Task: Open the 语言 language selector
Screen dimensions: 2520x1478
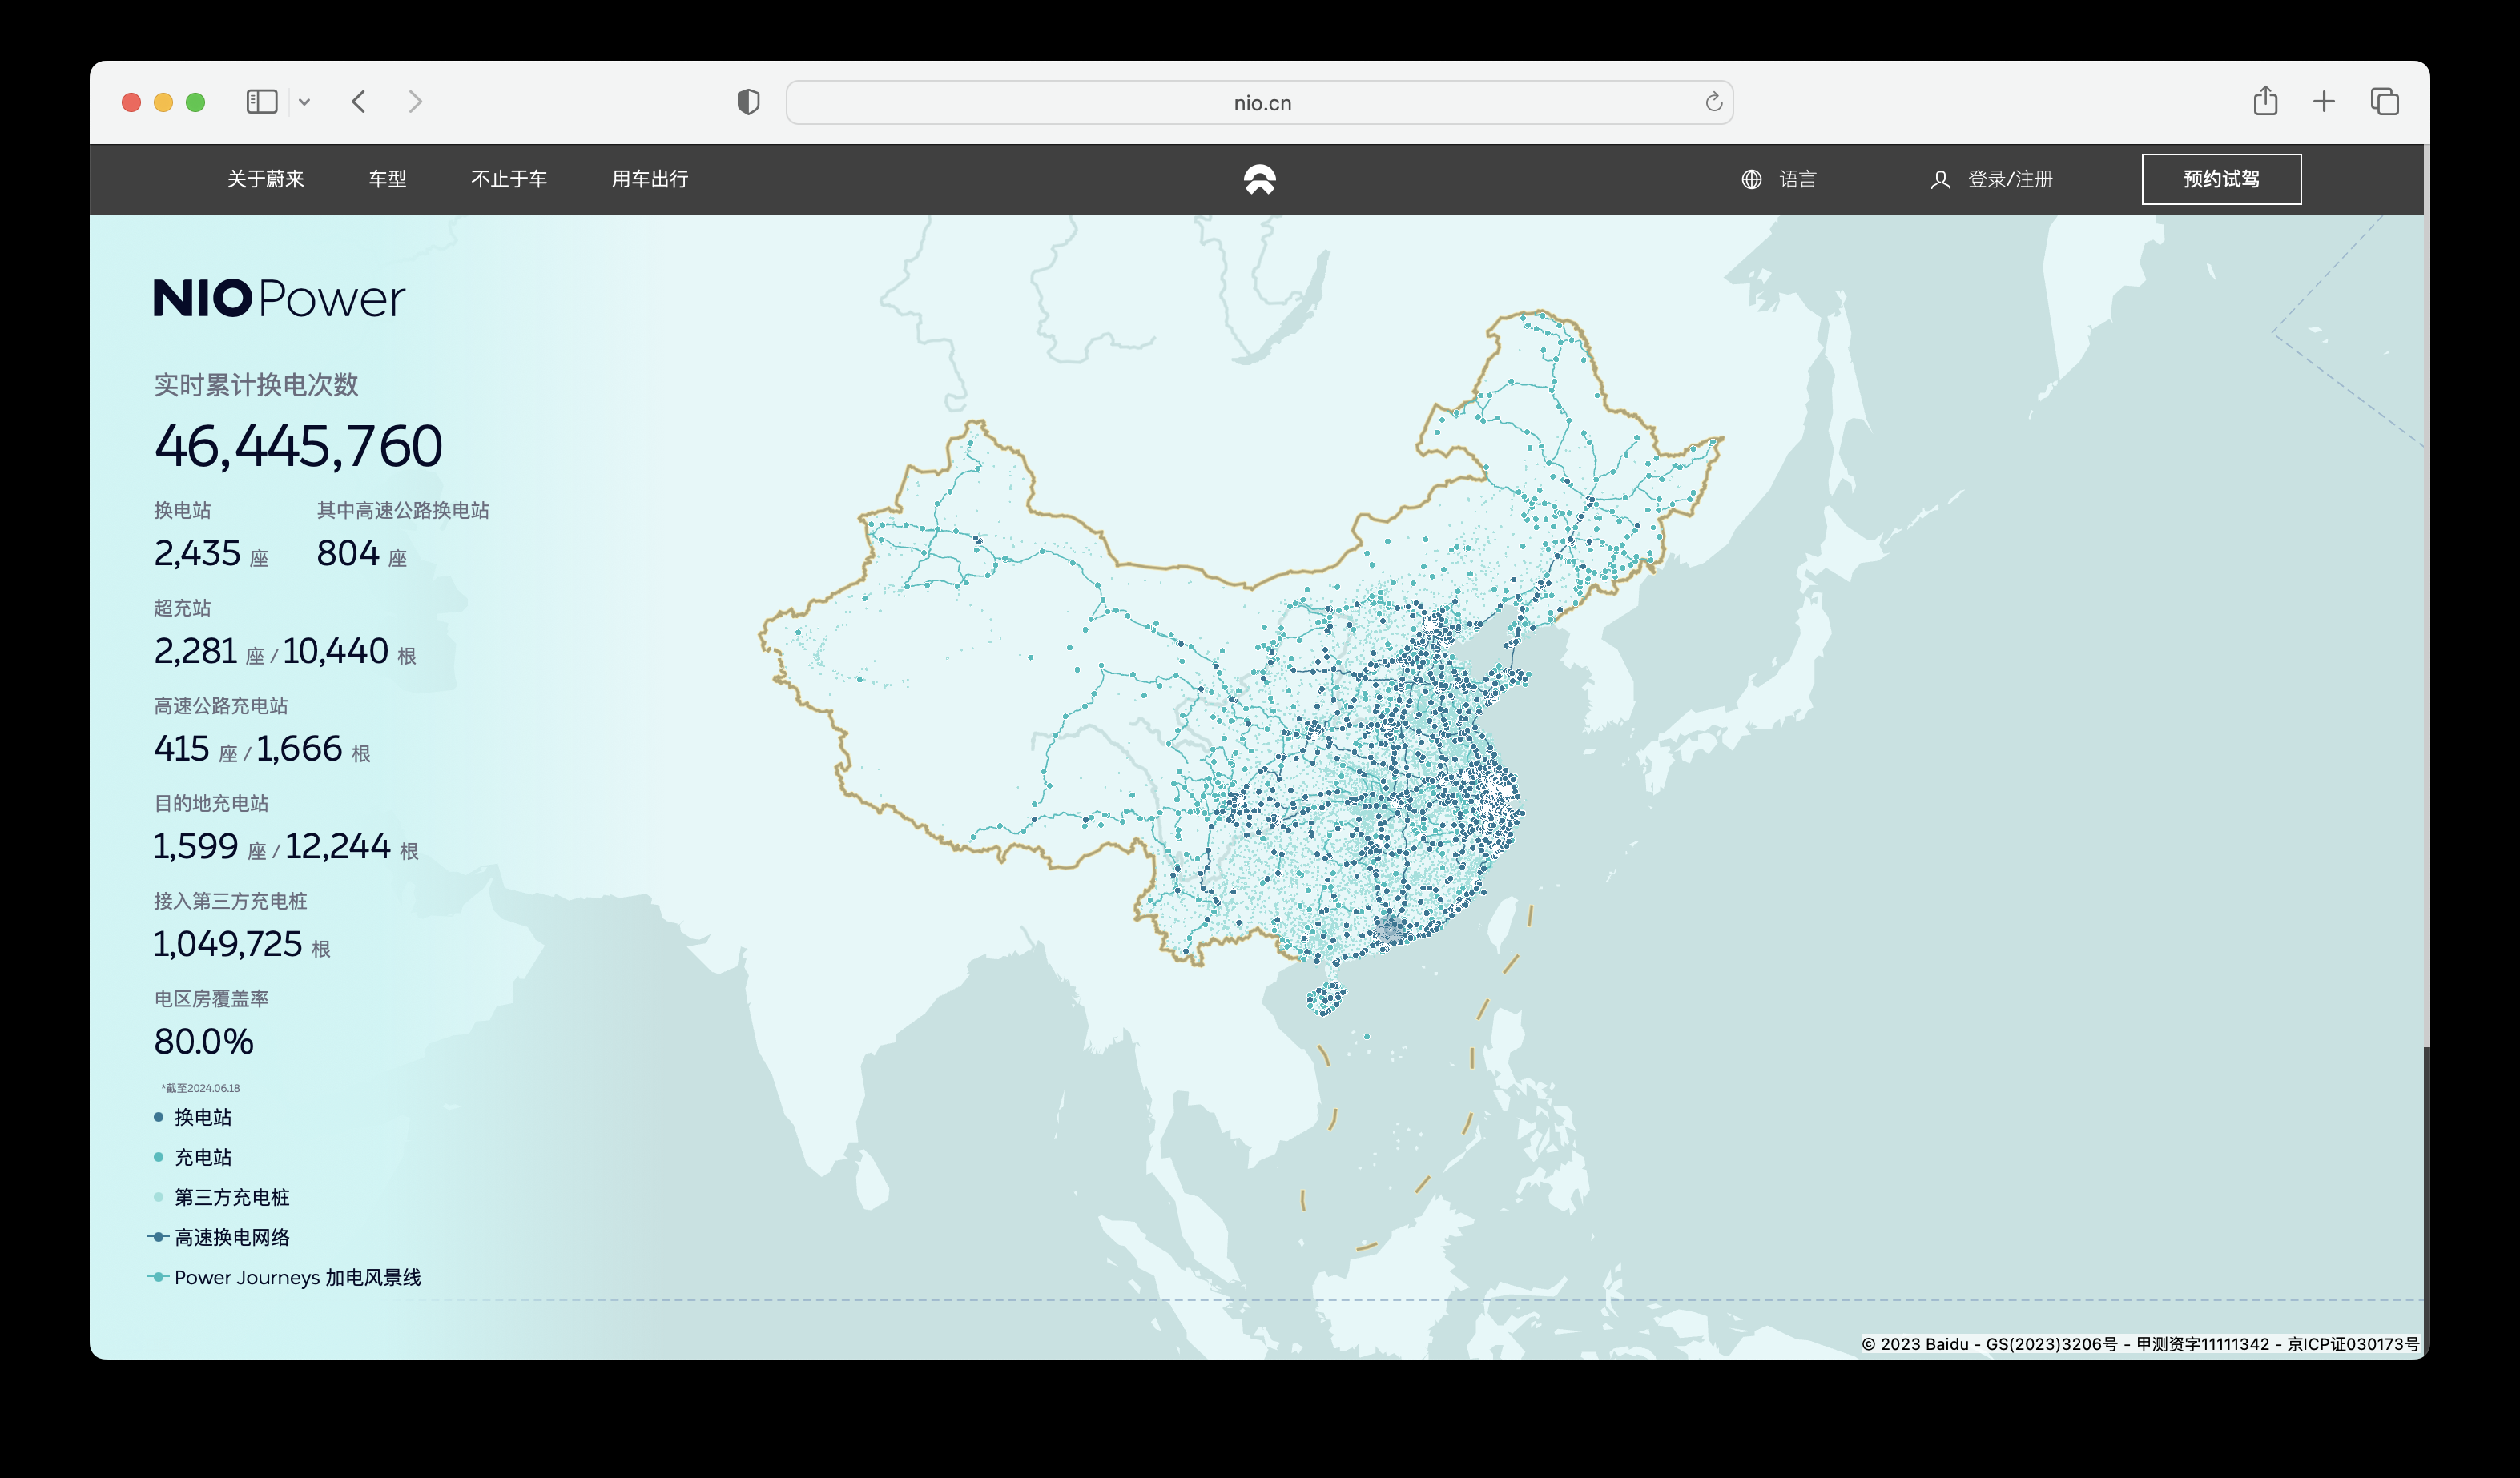Action: [1798, 179]
